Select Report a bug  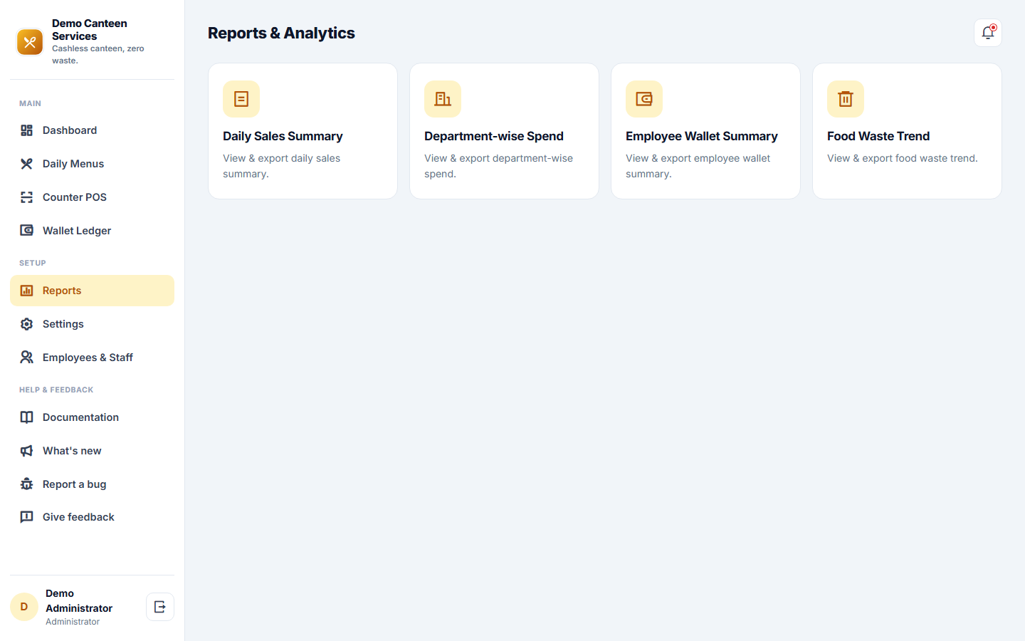click(x=92, y=484)
